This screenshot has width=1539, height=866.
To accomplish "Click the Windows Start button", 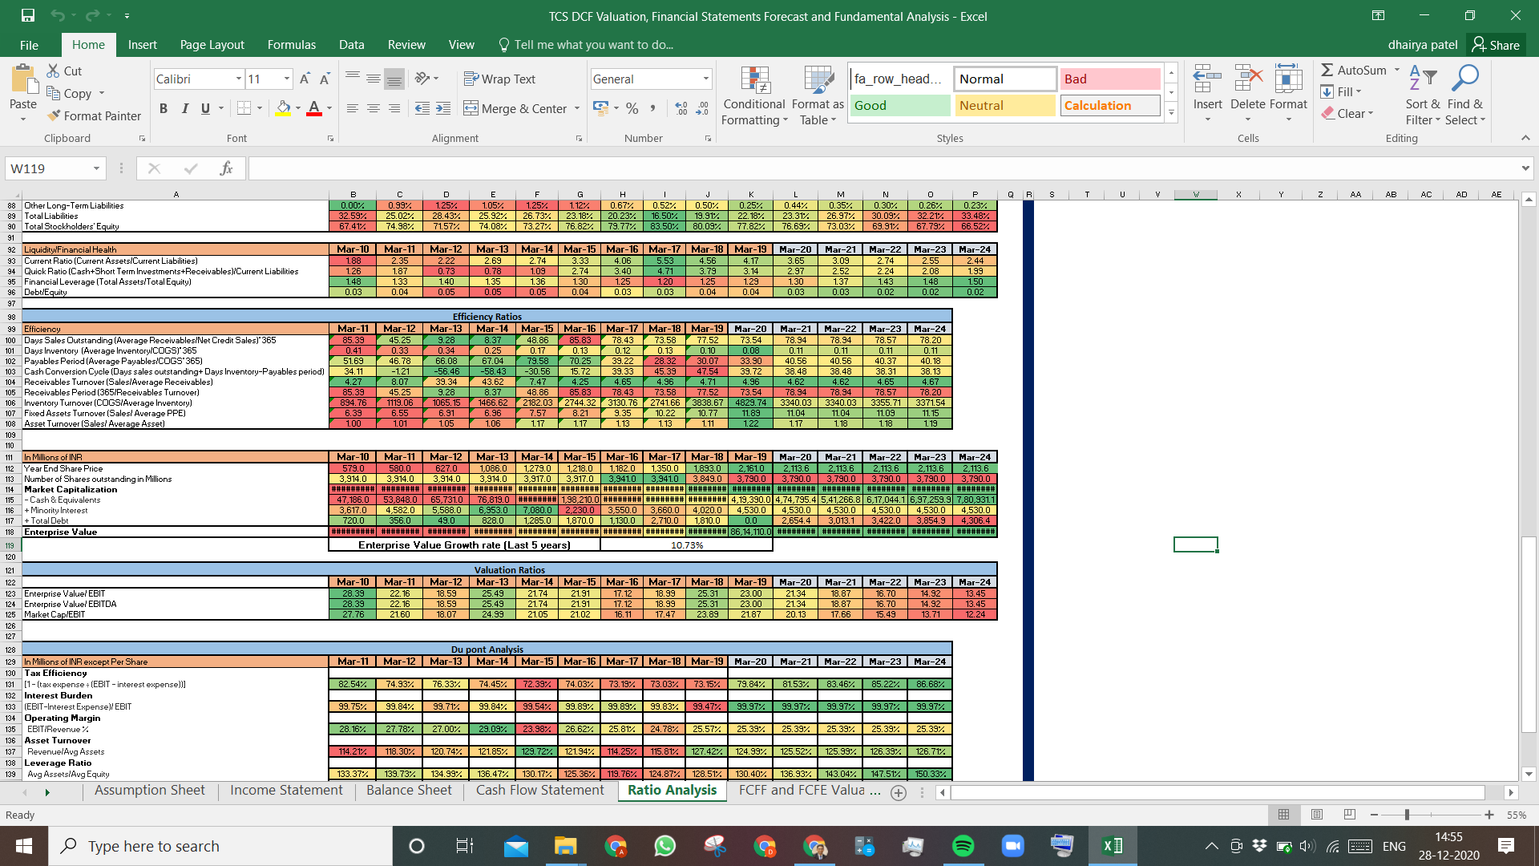I will pos(24,846).
